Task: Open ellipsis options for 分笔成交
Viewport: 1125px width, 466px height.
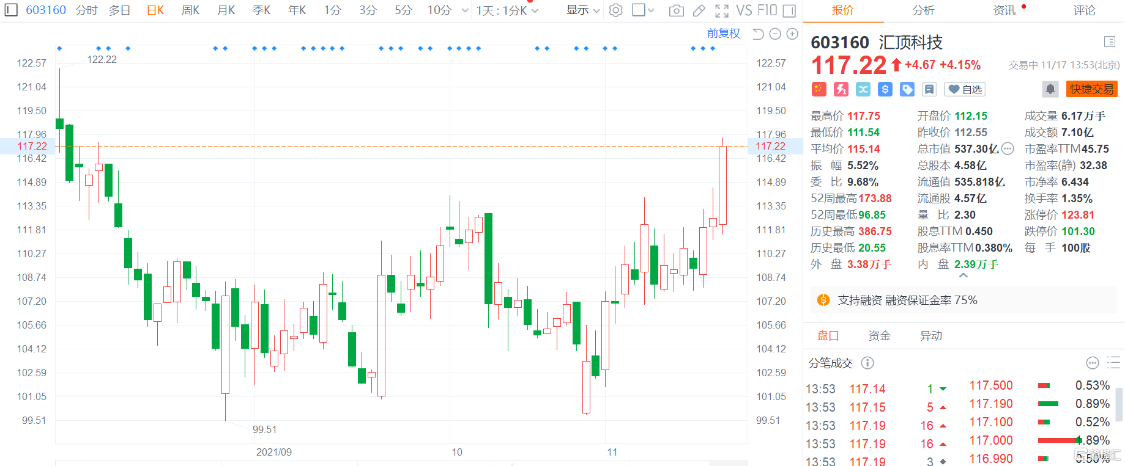Action: point(1093,363)
